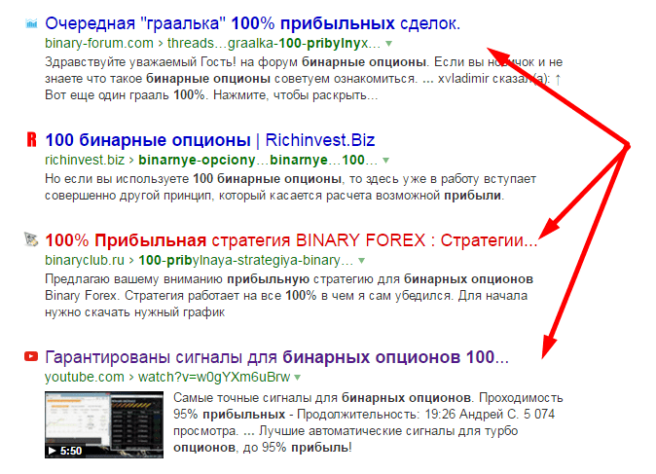Expand the dropdown arrow after richinvest.biz URL

coord(385,161)
